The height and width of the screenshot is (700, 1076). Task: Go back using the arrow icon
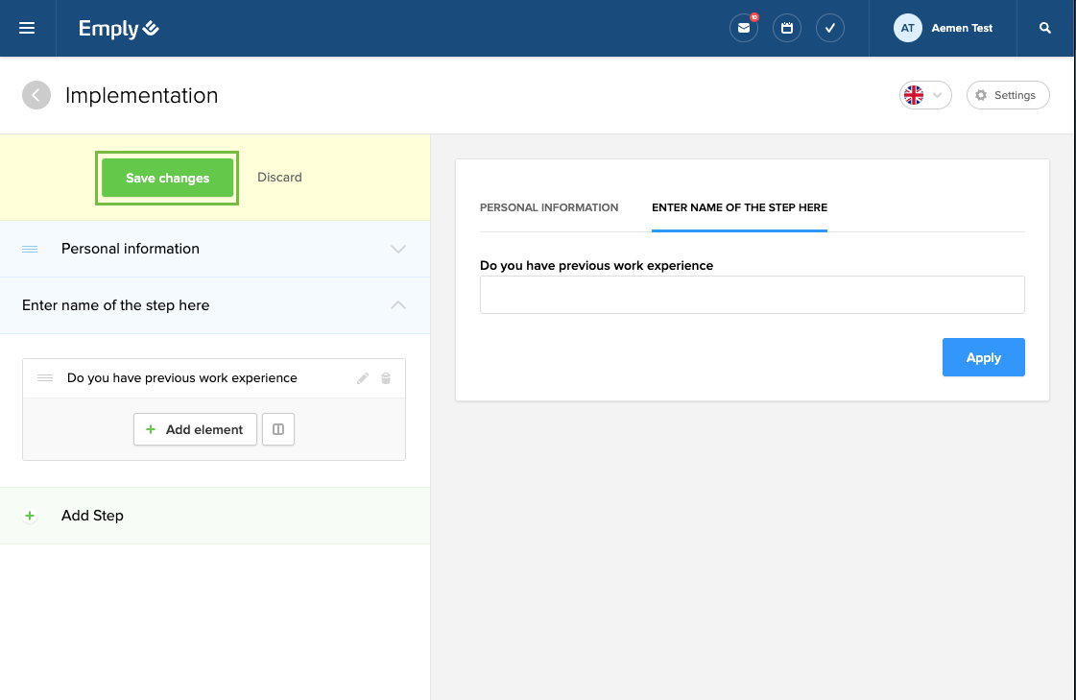pyautogui.click(x=36, y=95)
